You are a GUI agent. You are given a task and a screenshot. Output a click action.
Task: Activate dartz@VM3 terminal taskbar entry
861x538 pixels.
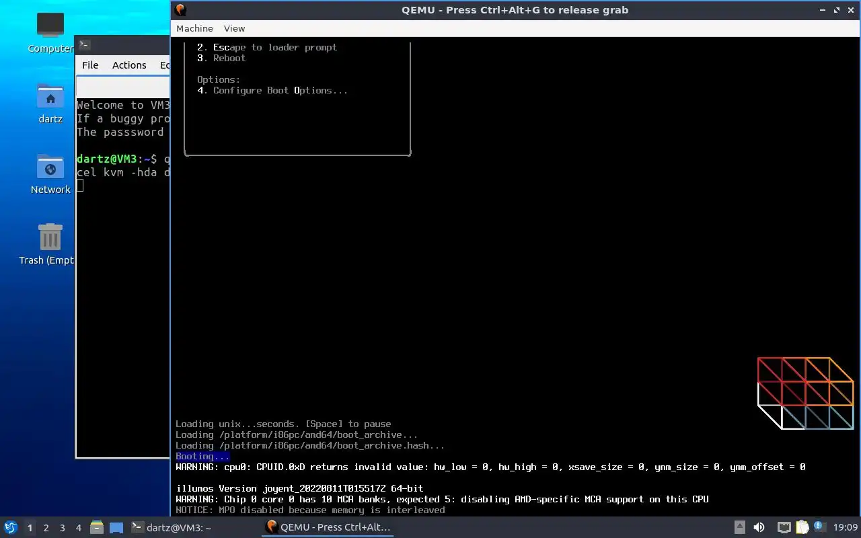click(172, 528)
